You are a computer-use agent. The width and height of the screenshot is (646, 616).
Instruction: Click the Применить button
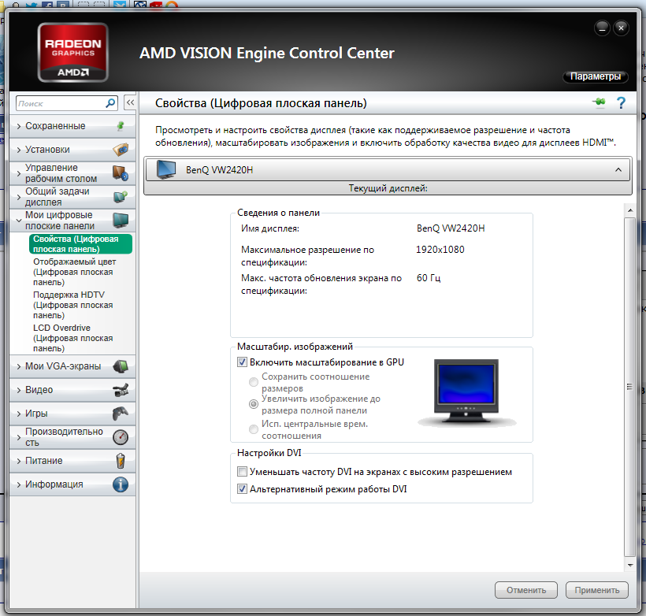click(597, 590)
